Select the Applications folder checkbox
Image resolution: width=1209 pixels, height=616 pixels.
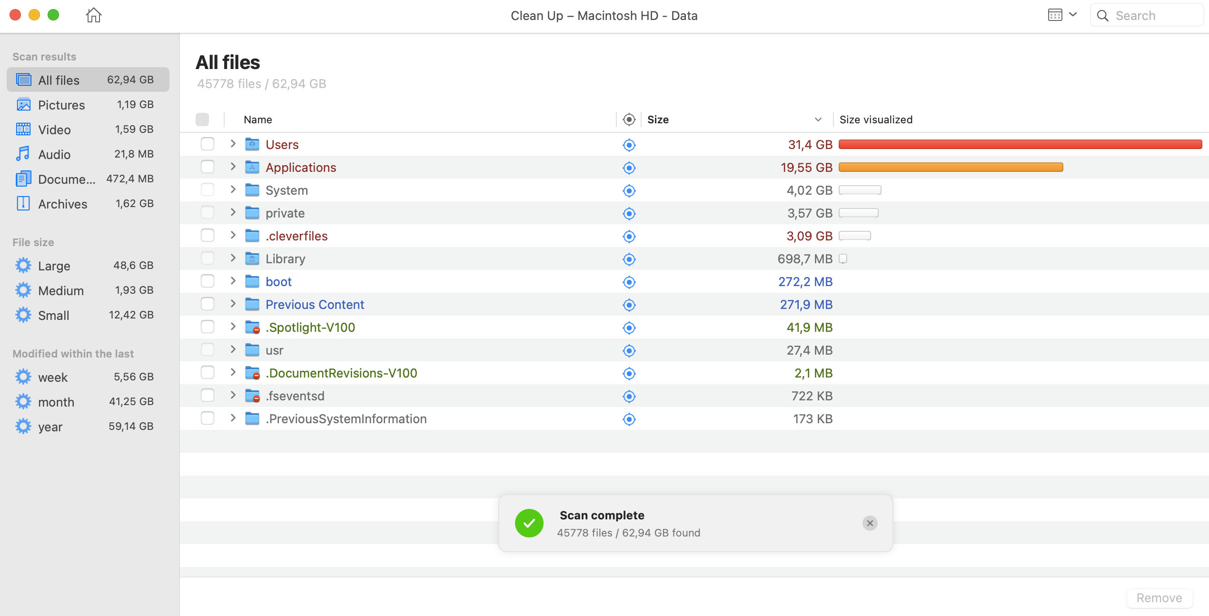click(x=207, y=166)
